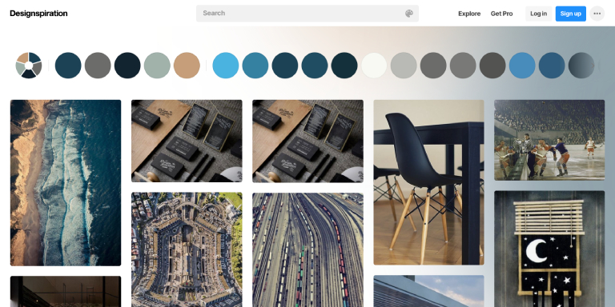This screenshot has width=615, height=307.
Task: Go to the Designspiration home logo
Action: (38, 14)
